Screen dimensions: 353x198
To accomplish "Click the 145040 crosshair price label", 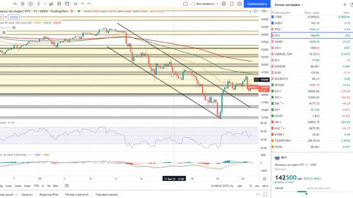I will click(x=264, y=80).
